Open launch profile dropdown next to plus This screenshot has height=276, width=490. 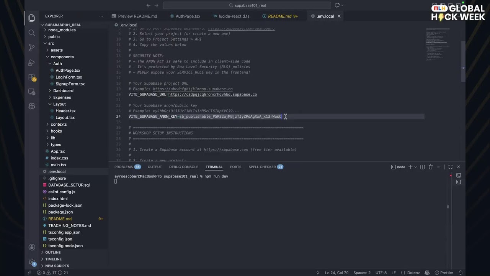(x=416, y=167)
